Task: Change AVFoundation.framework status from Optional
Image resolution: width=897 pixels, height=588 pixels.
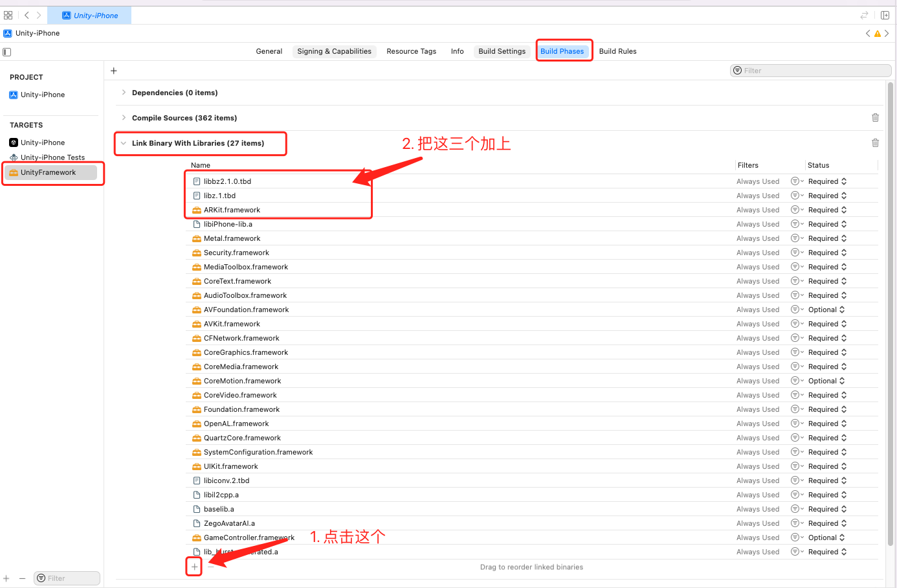Action: point(826,310)
